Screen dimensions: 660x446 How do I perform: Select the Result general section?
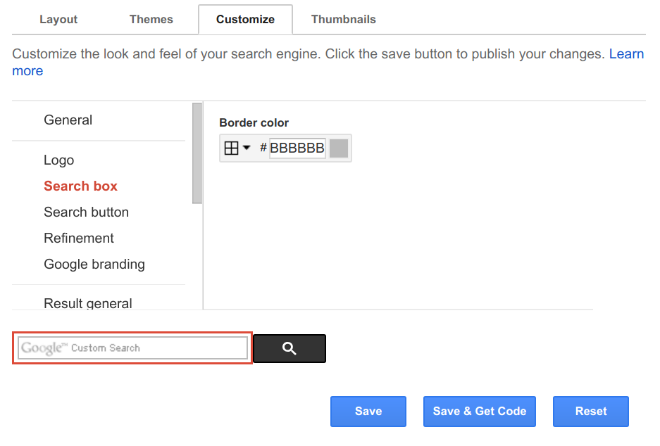click(87, 302)
